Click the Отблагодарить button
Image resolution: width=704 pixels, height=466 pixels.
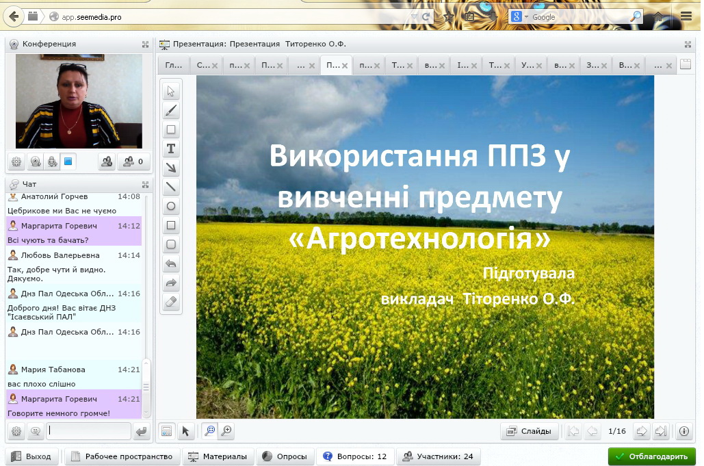click(651, 456)
